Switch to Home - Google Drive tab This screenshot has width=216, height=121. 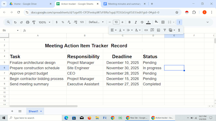pyautogui.click(x=30, y=4)
